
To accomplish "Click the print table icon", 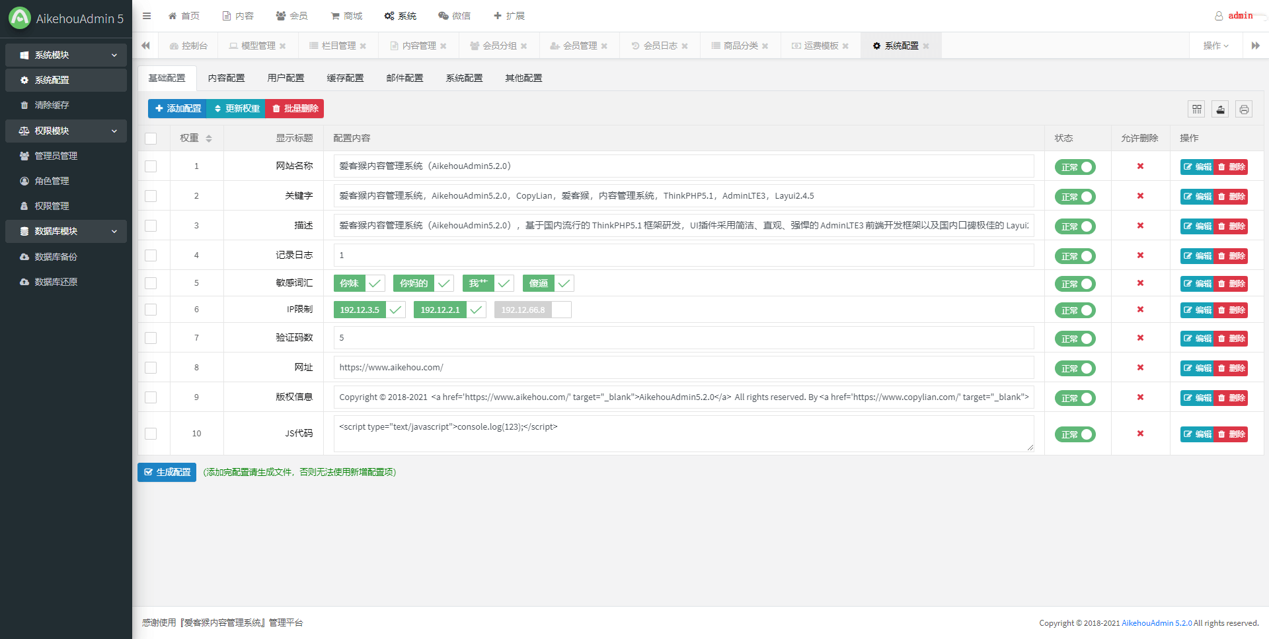I will (1244, 109).
